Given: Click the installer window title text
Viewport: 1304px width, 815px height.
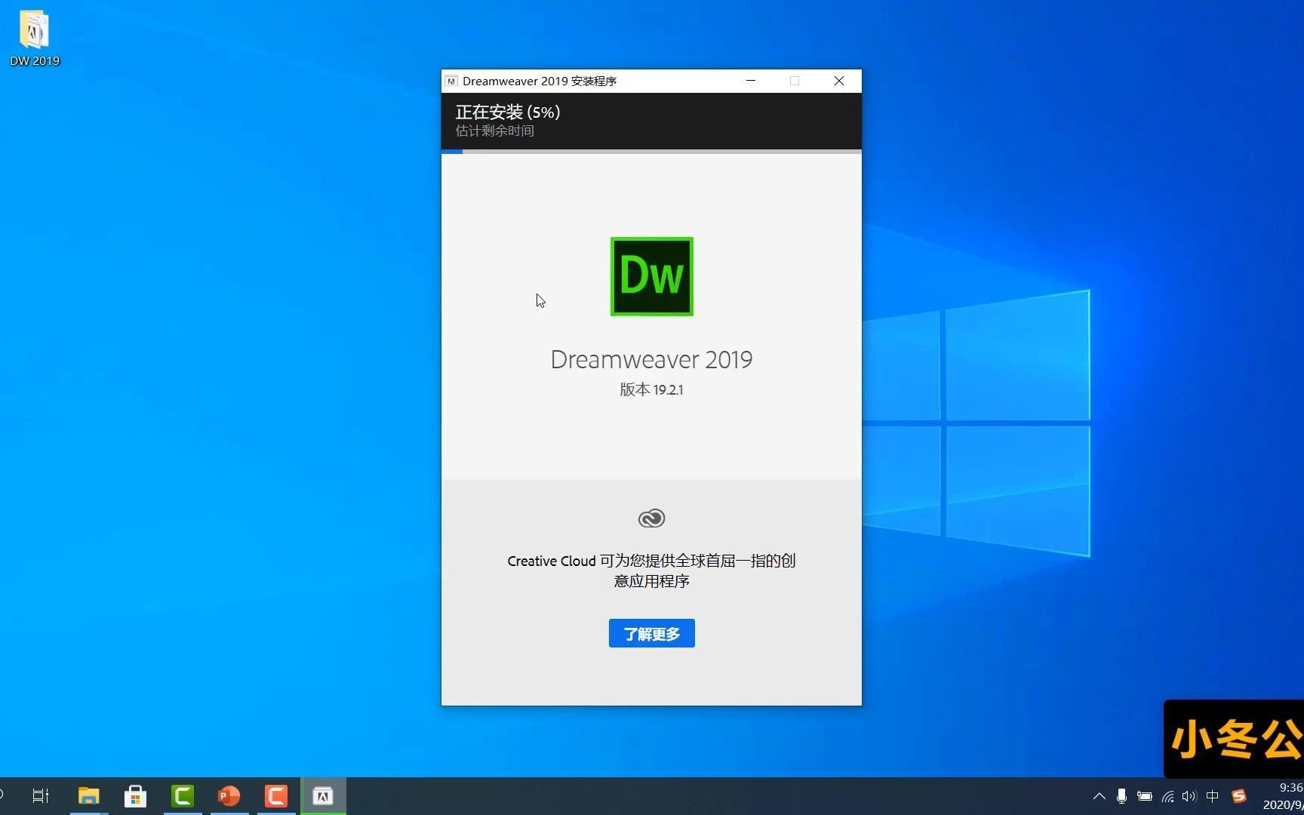Looking at the screenshot, I should click(x=540, y=81).
